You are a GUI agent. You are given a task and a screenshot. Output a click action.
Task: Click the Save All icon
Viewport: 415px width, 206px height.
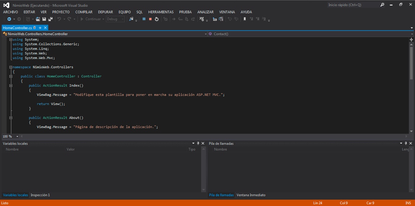(50, 19)
